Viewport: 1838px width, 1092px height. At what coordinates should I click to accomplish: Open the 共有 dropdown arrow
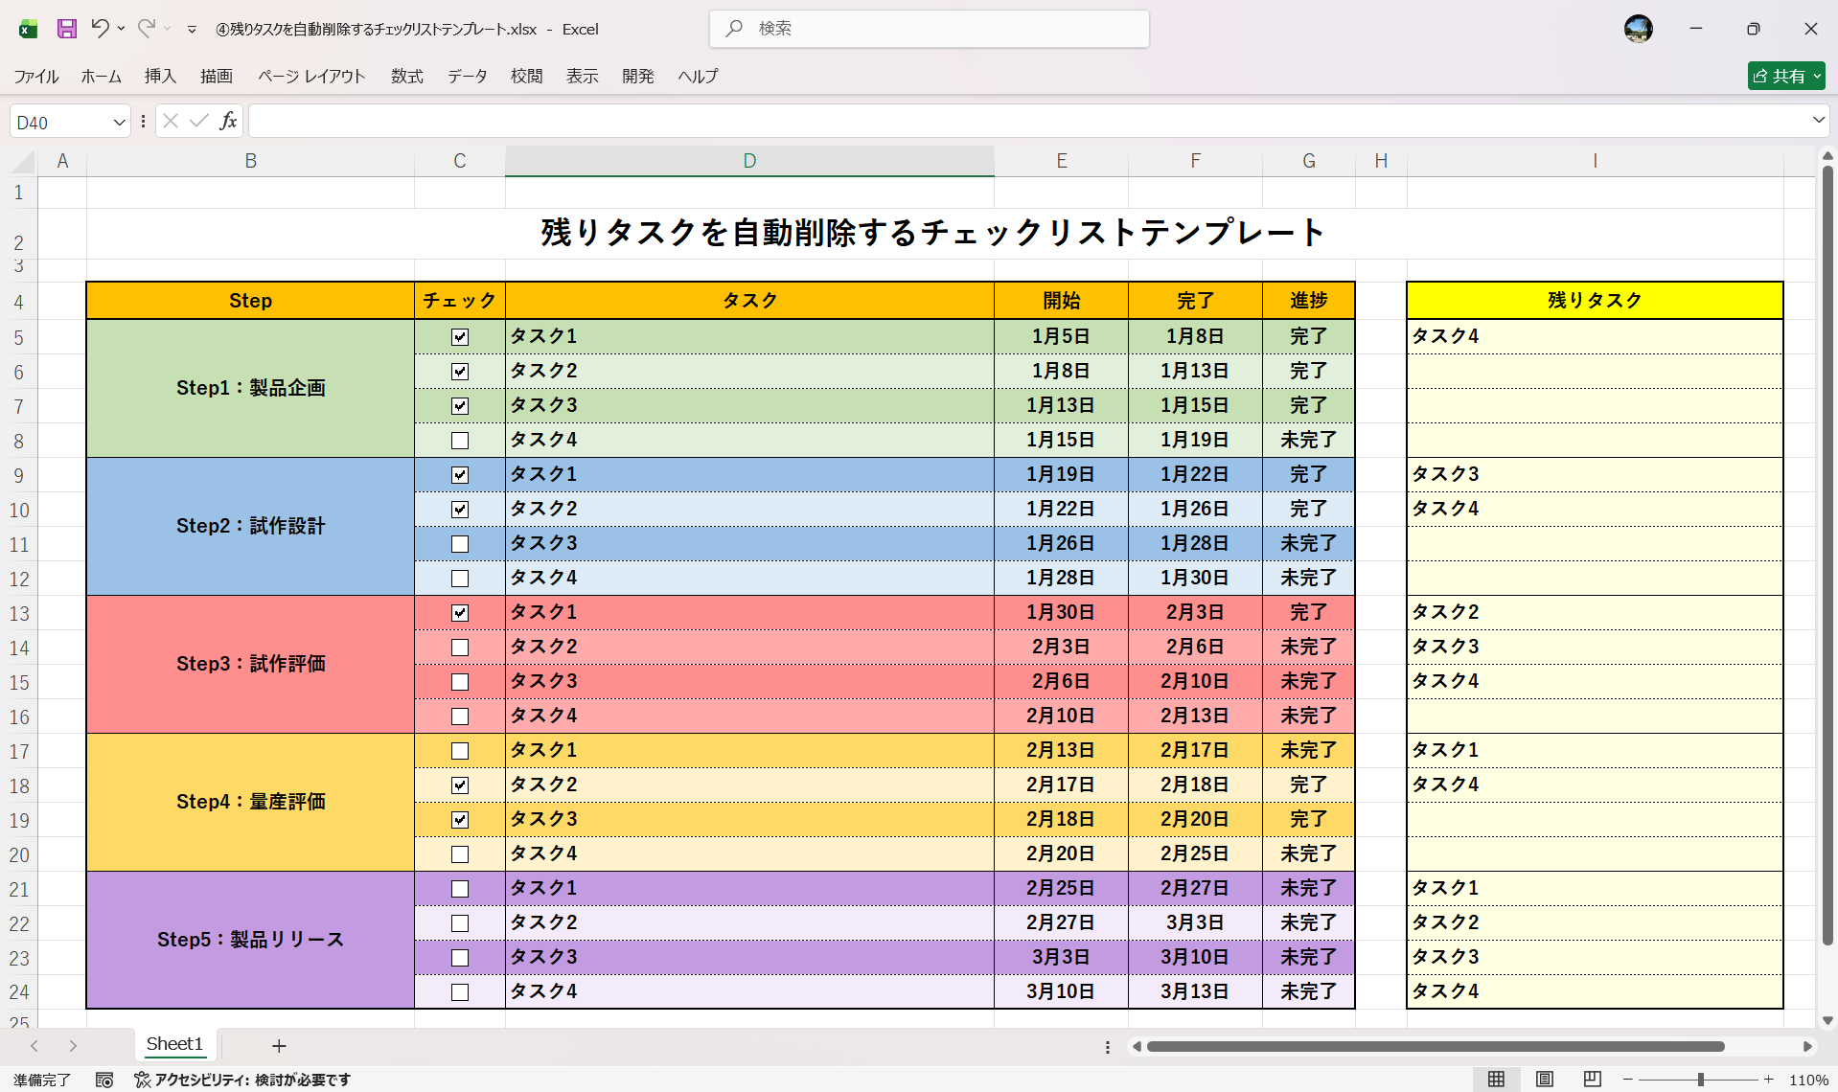(x=1818, y=76)
